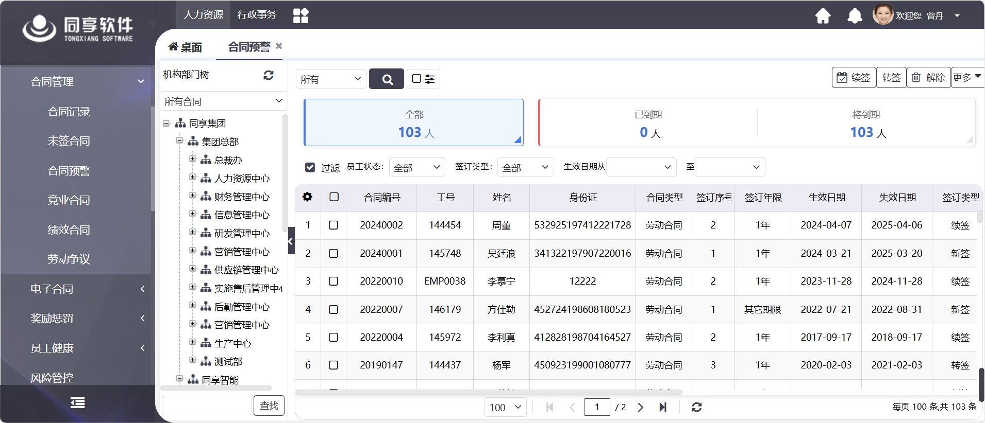
Task: Check the row for 方仕勒
Action: pyautogui.click(x=333, y=309)
